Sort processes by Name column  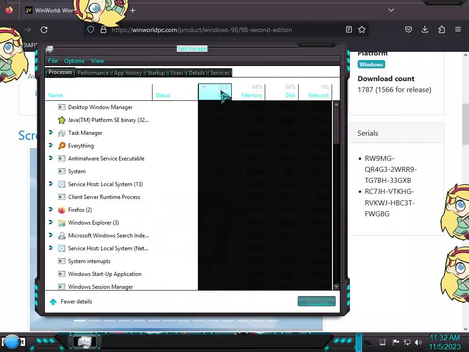(x=99, y=92)
